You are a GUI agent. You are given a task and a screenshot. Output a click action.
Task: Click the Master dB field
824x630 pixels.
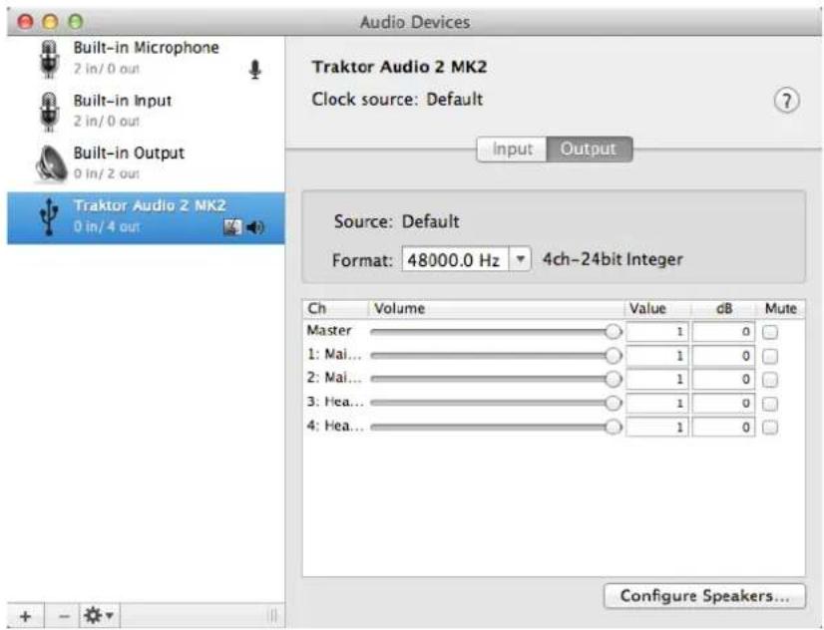[x=723, y=332]
